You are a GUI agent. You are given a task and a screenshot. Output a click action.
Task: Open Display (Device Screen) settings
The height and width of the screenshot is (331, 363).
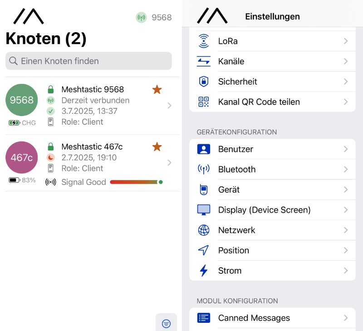pos(272,210)
